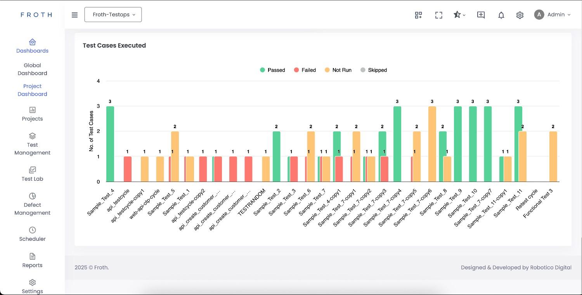The width and height of the screenshot is (582, 295).
Task: Select Global Dashboard menu item
Action: coord(32,69)
